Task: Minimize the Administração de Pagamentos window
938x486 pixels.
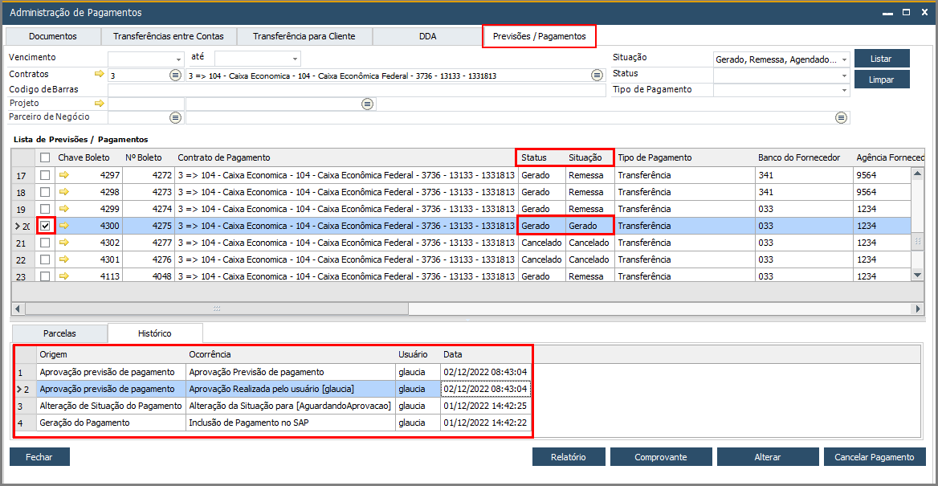Action: pyautogui.click(x=887, y=12)
